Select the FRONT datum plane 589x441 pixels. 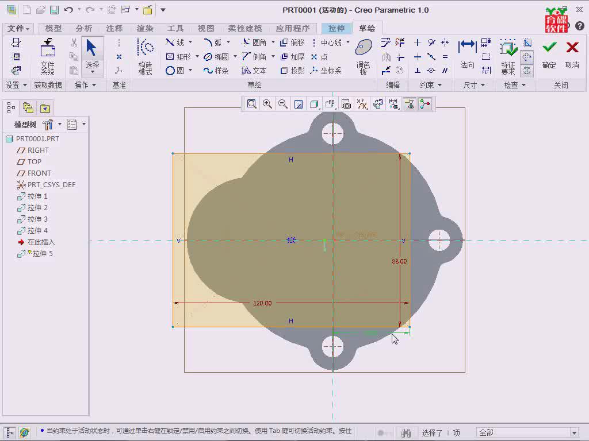click(x=34, y=173)
